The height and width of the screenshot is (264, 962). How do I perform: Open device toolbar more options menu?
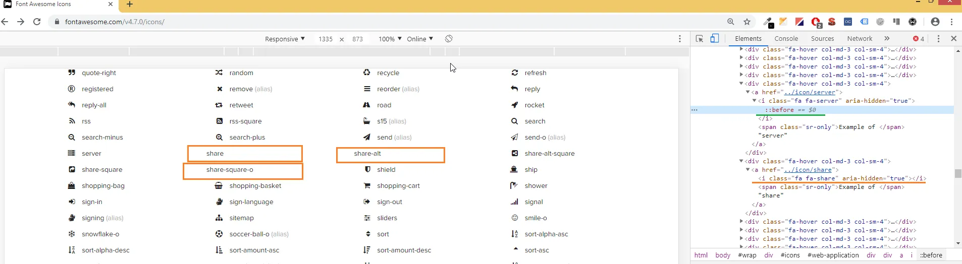click(x=680, y=39)
